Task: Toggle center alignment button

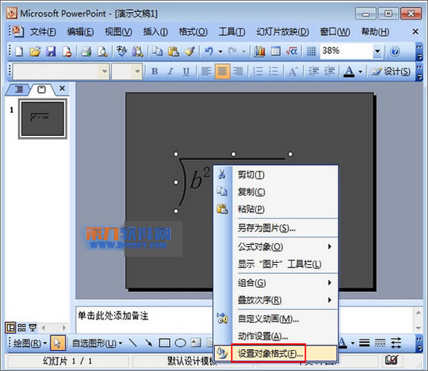Action: point(222,71)
